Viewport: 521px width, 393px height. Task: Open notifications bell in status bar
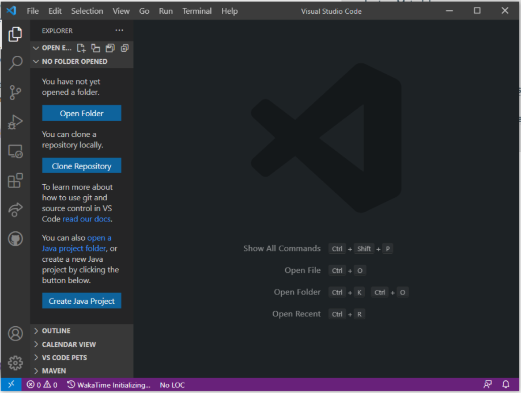point(506,385)
